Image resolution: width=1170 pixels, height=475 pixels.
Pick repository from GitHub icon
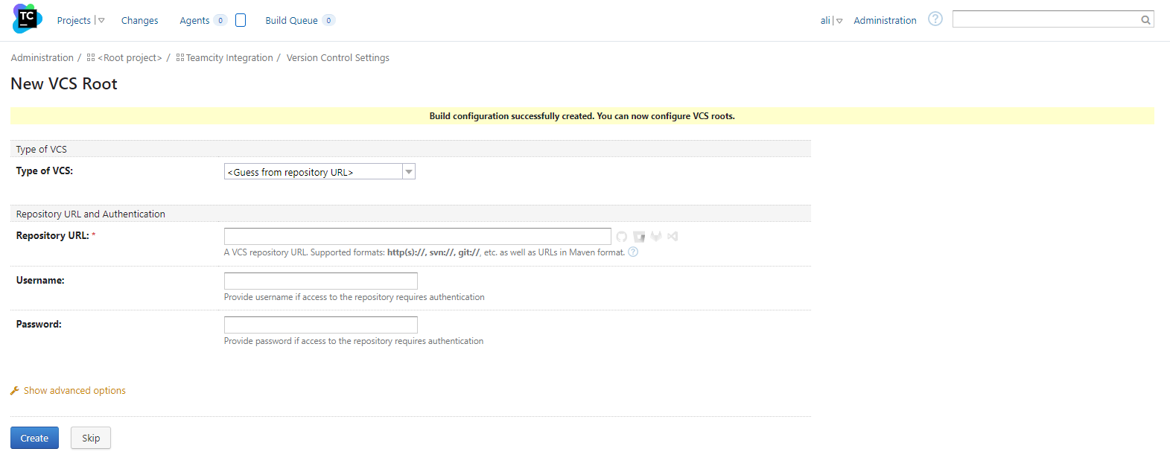(622, 237)
